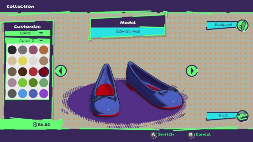Click the Equipped button
Image resolution: width=253 pixels, height=142 pixels.
coord(222,25)
